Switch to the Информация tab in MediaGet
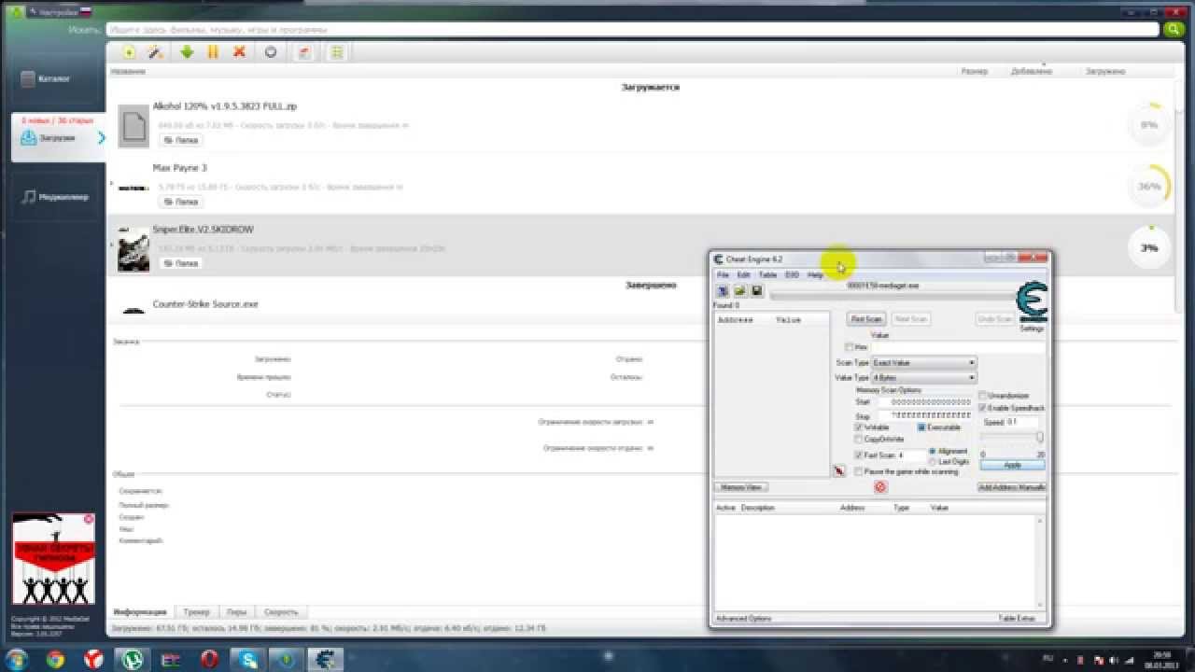The width and height of the screenshot is (1195, 672). point(140,612)
